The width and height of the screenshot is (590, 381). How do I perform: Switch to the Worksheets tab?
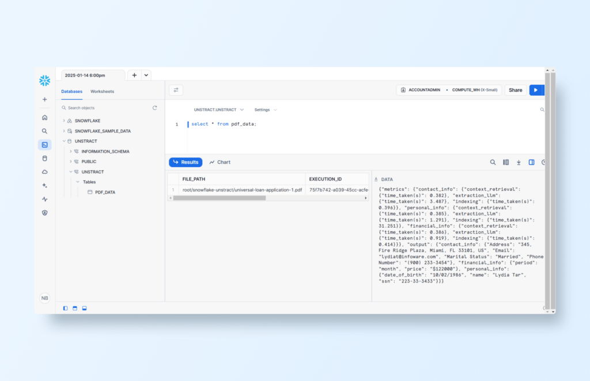pyautogui.click(x=102, y=92)
